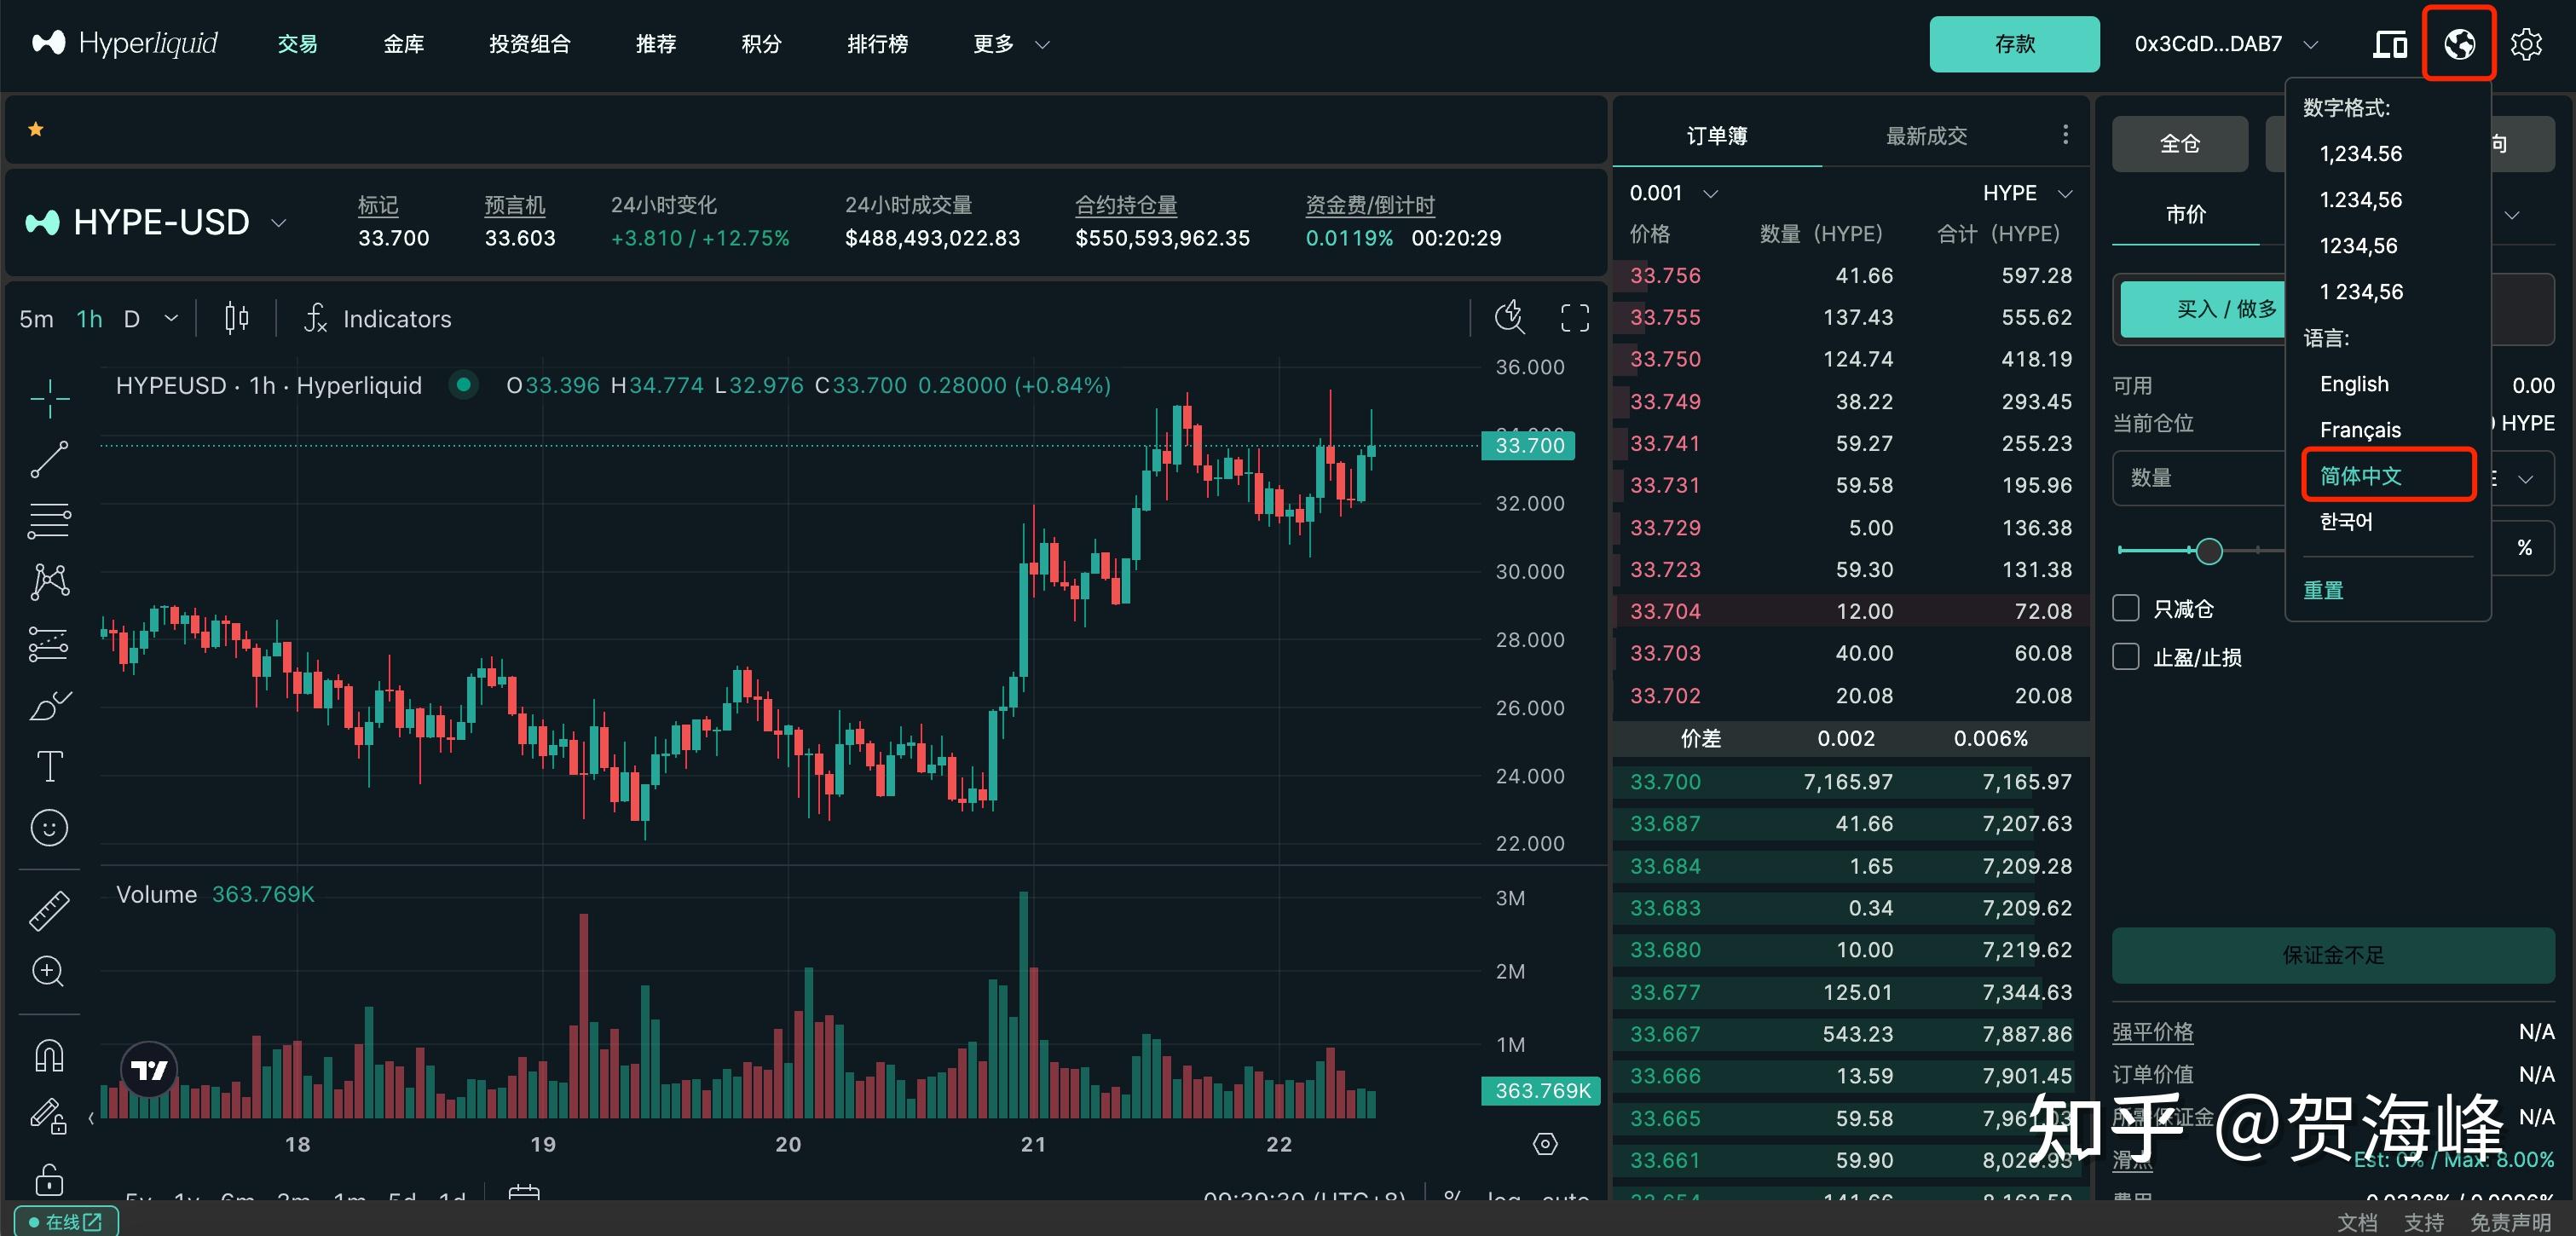Click the 在线 status link
The image size is (2576, 1236).
[x=66, y=1222]
